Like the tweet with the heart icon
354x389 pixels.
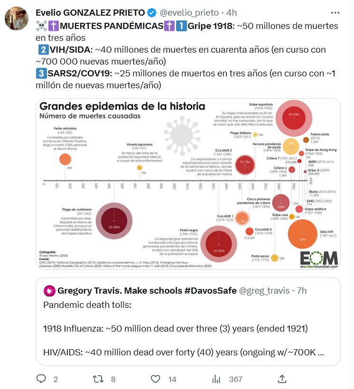point(155,379)
